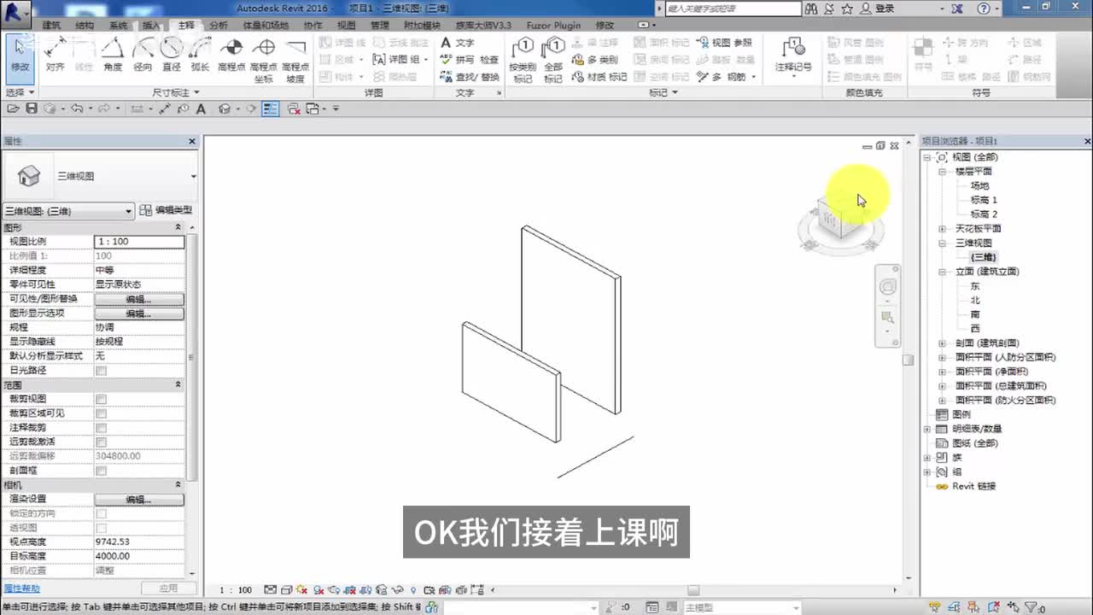Open the 三维视图: {三维} instance dropdown
The height and width of the screenshot is (615, 1093).
tap(68, 211)
